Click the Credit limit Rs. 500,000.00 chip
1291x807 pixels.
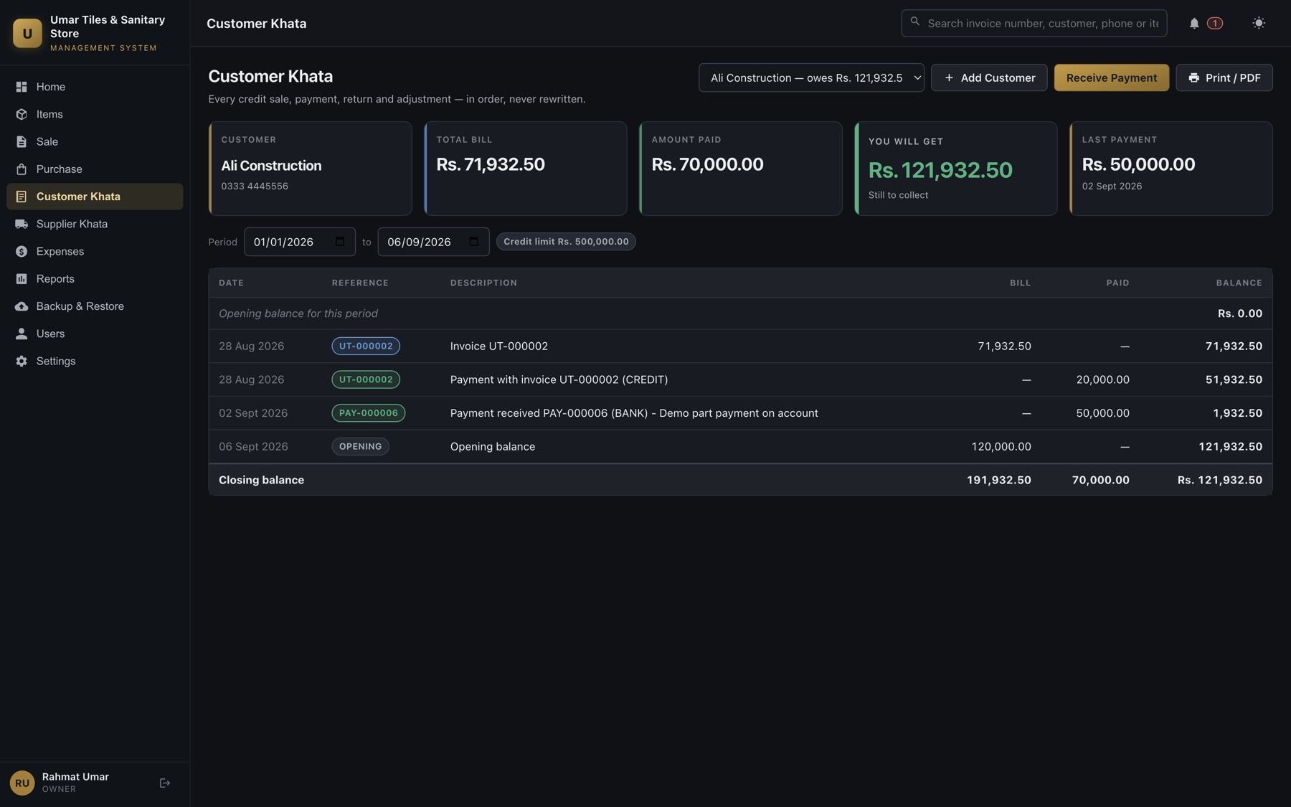tap(566, 242)
